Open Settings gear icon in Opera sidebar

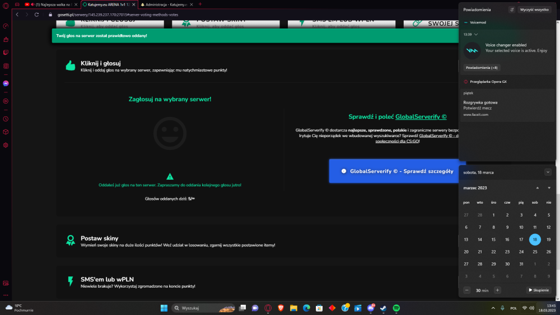coord(6,145)
